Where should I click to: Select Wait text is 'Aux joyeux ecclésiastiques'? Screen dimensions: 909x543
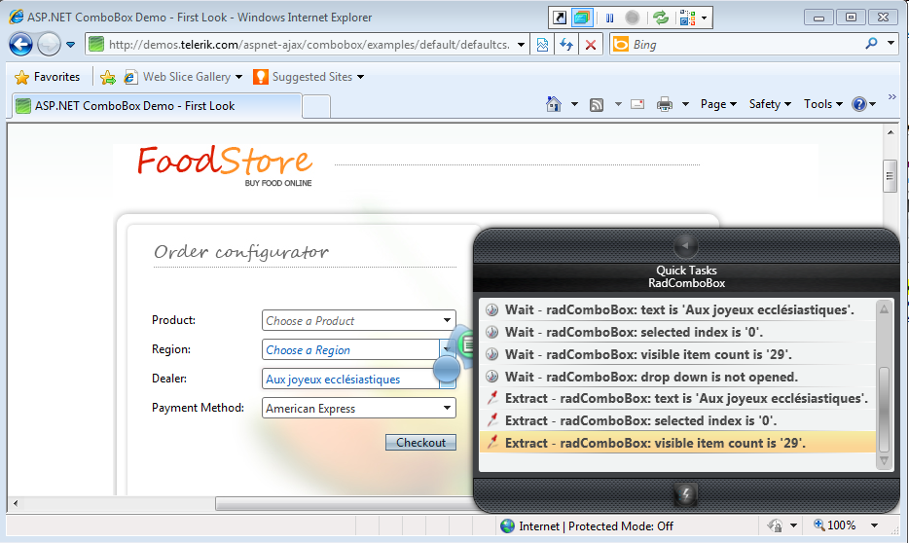(677, 309)
